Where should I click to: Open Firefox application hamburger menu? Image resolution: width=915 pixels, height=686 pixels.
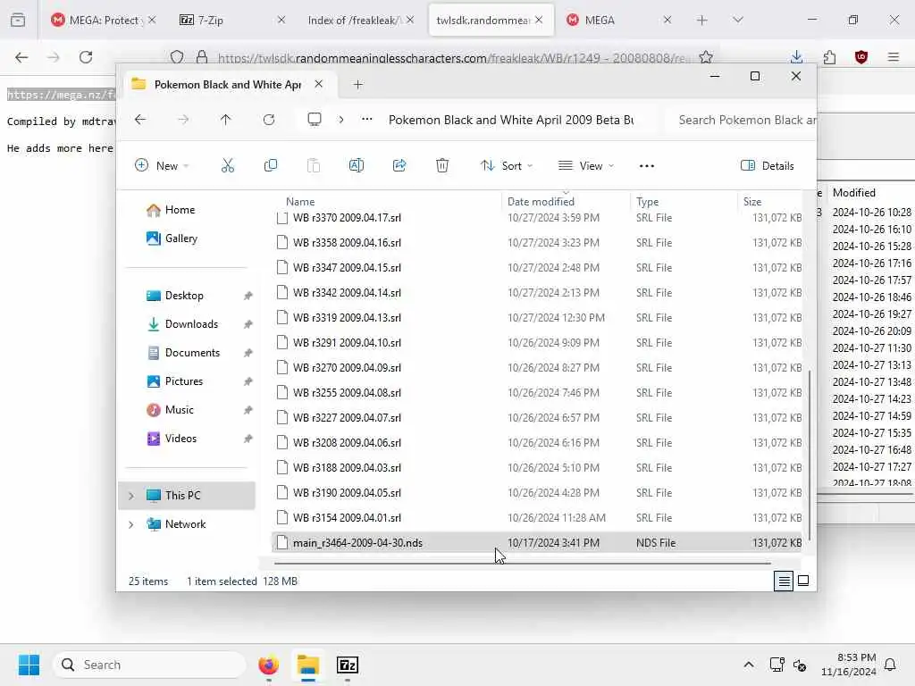pyautogui.click(x=894, y=57)
